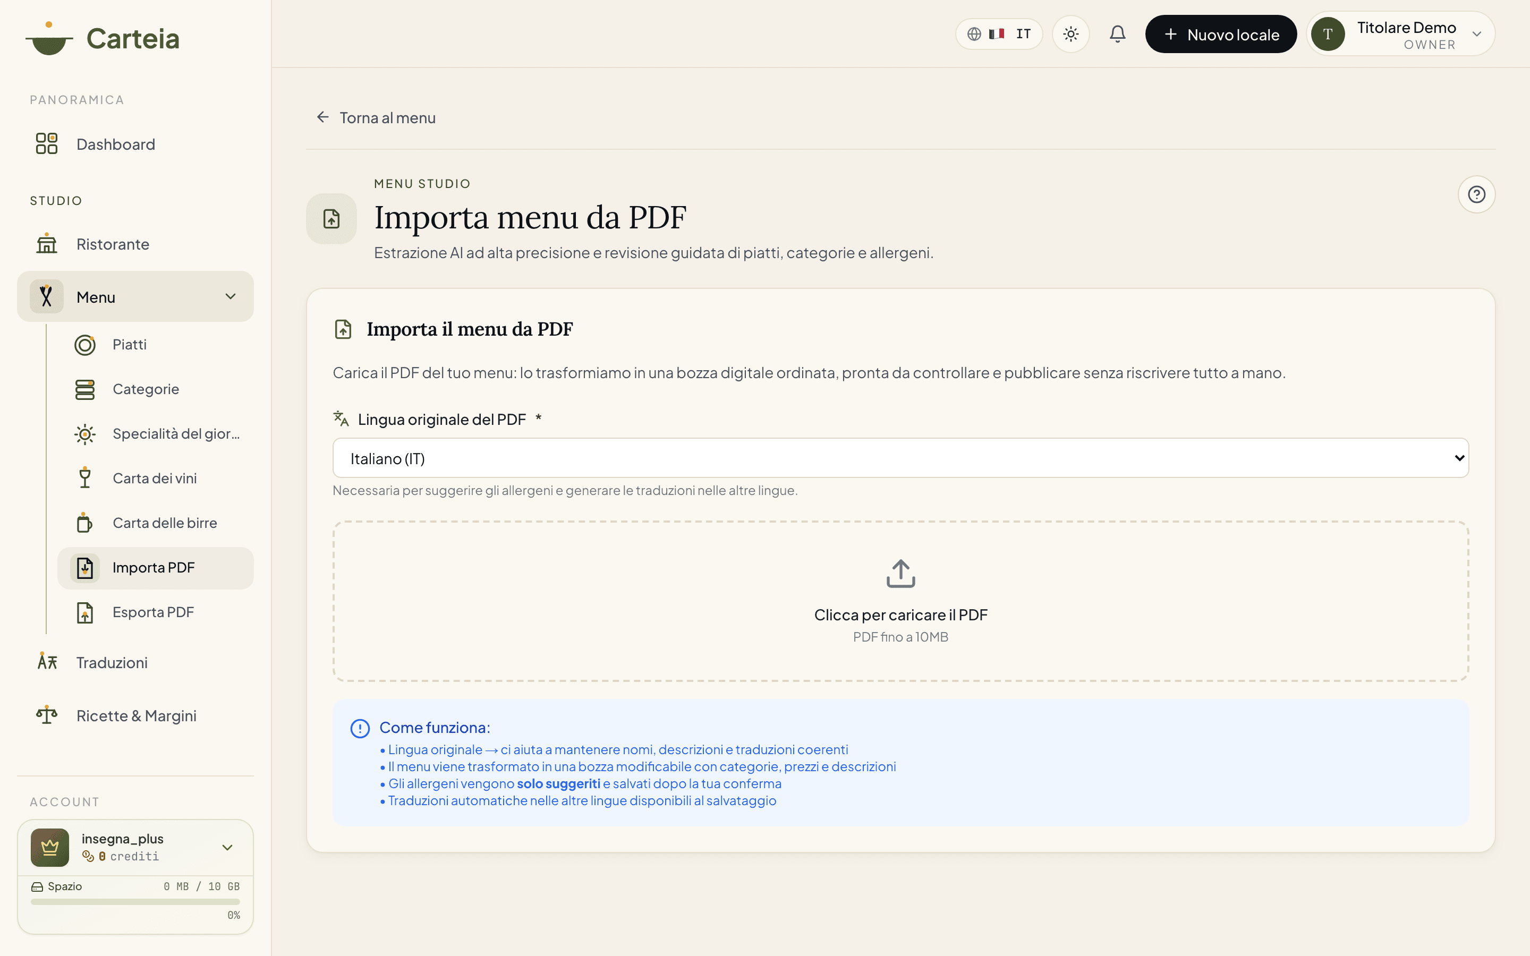Open the Traduzioni section

135,662
